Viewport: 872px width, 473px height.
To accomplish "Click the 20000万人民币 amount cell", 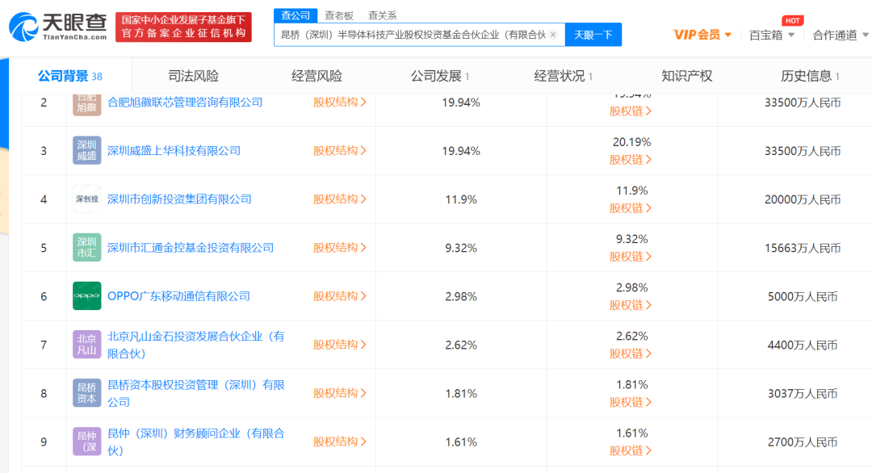I will point(803,199).
